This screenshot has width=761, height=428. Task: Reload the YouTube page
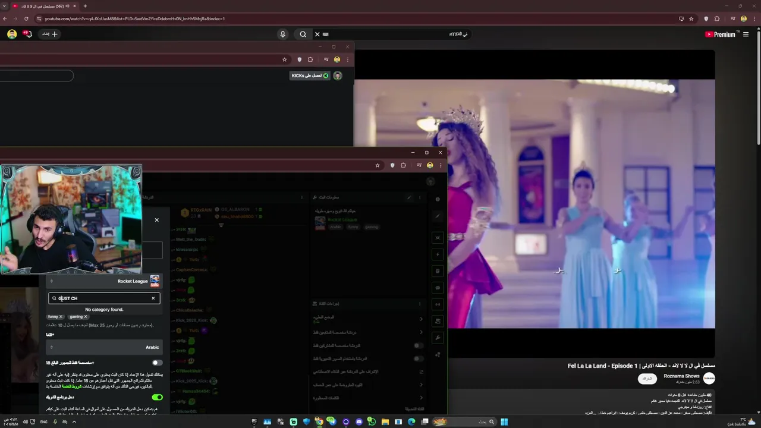tap(26, 18)
